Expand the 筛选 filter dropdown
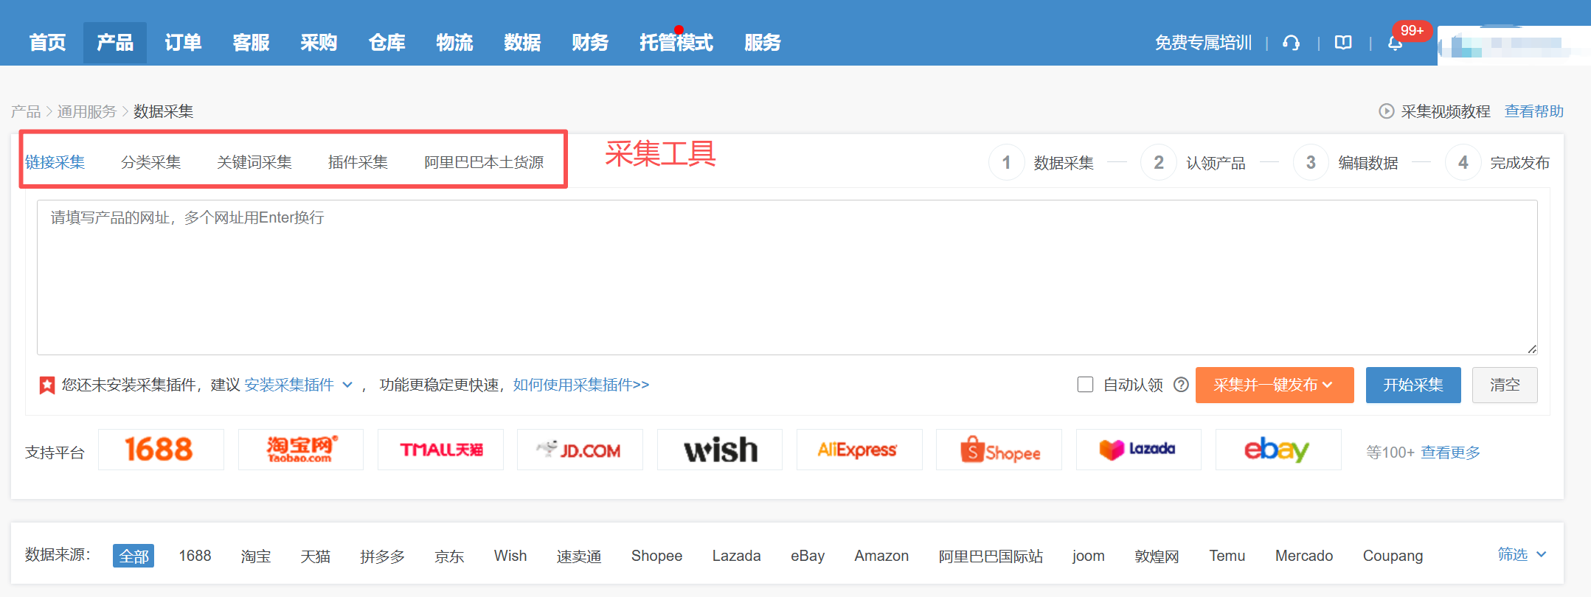Screen dimensions: 1591x597 click(x=1522, y=554)
